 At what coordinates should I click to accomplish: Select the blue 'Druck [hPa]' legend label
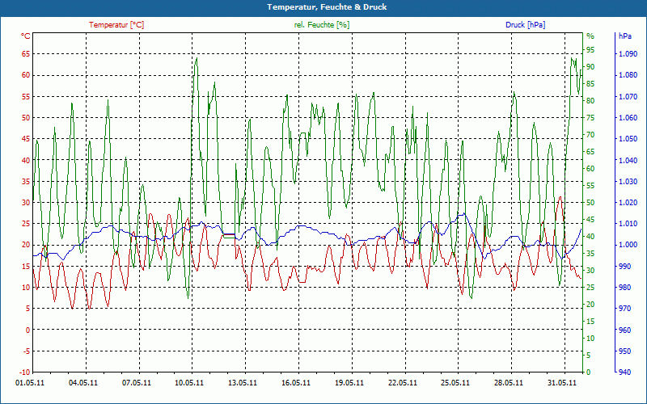[x=525, y=25]
